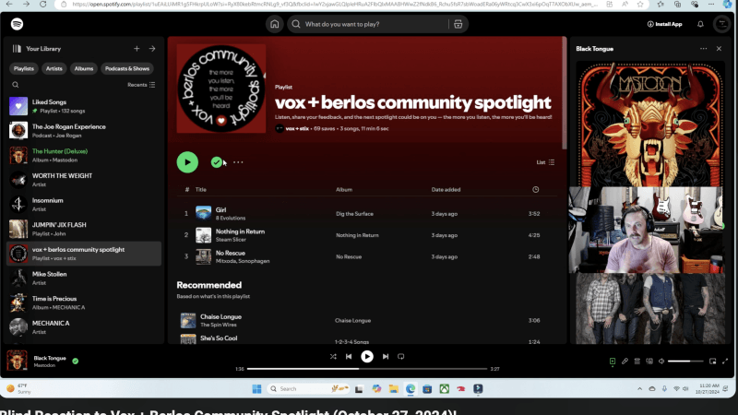This screenshot has width=738, height=415.
Task: Create a new playlist with plus icon
Action: click(x=137, y=49)
